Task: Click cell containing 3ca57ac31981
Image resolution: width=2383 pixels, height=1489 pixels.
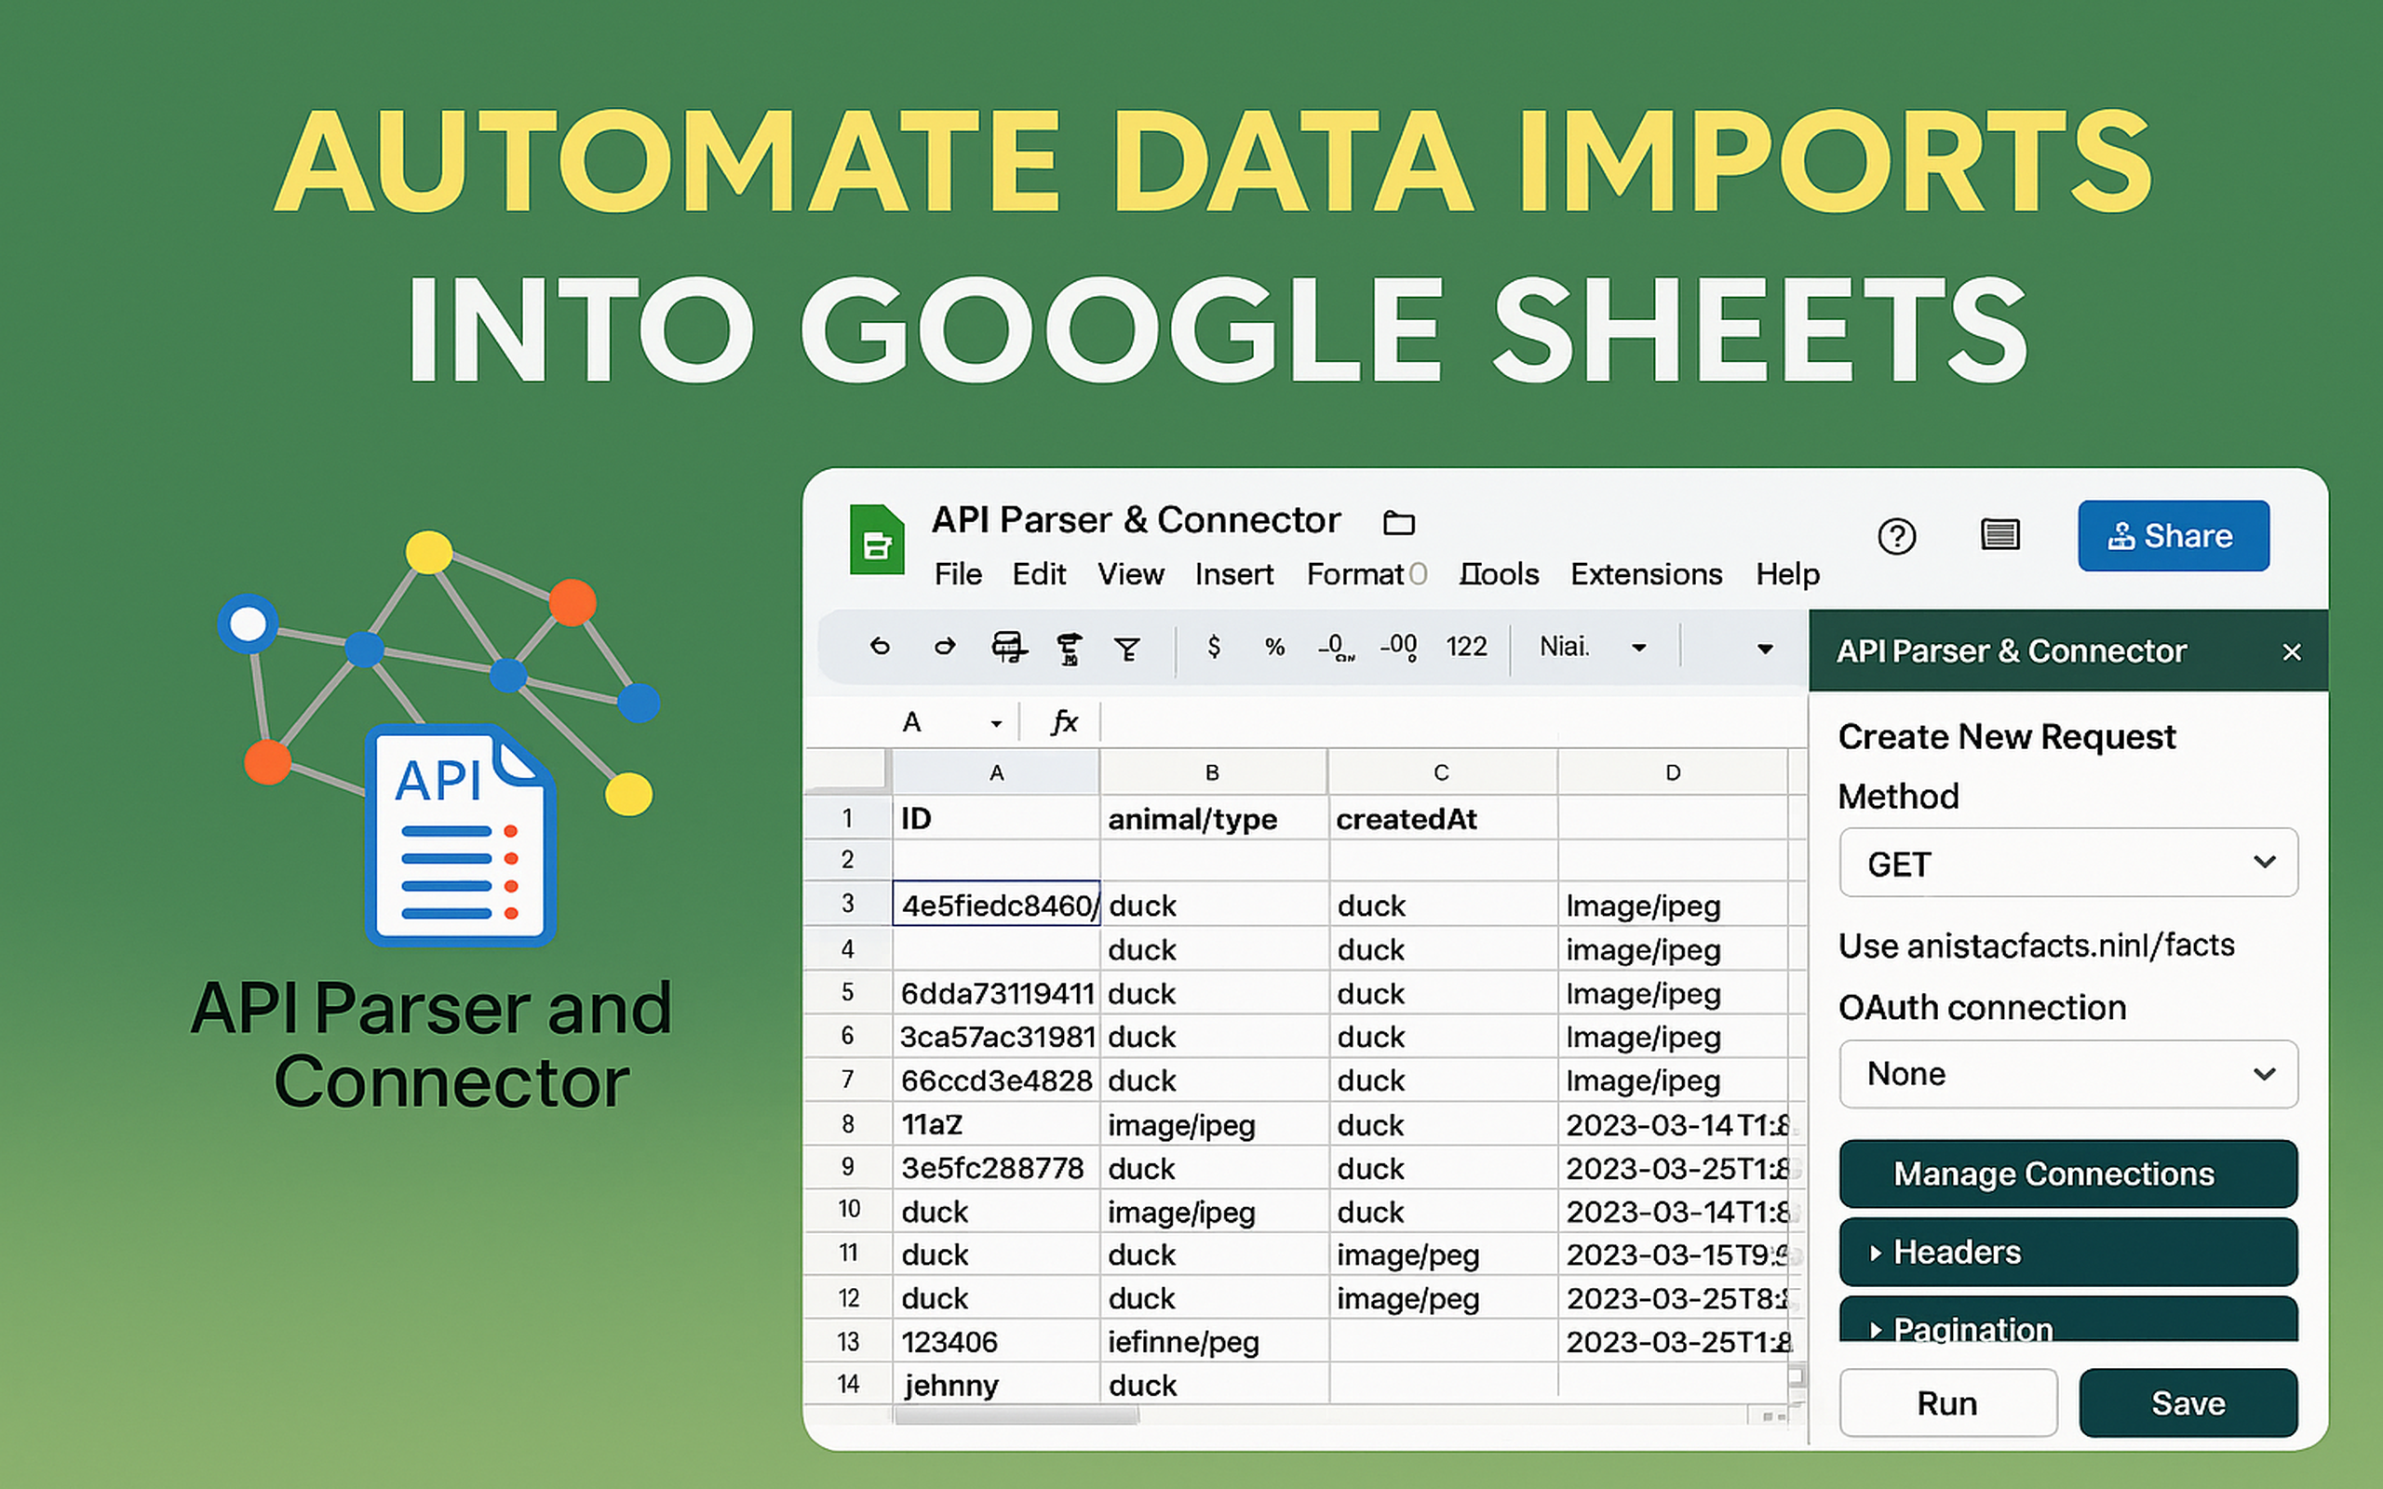Action: (x=995, y=1036)
